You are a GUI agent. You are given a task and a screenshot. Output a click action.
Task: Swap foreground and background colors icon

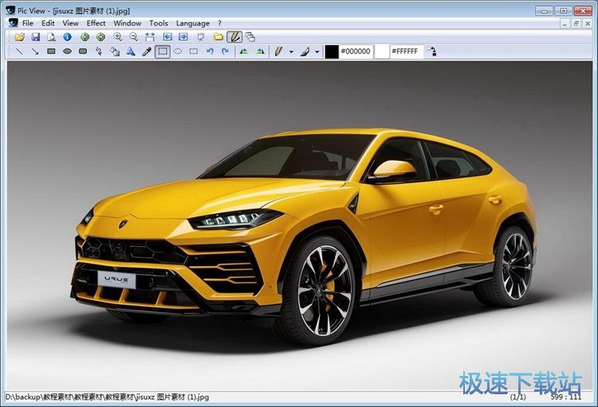(431, 51)
